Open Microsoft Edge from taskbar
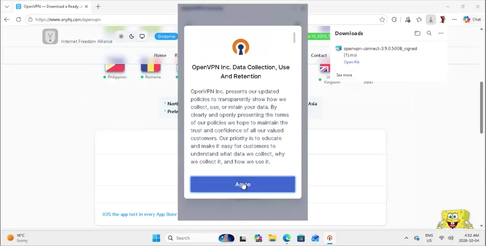 tap(286, 238)
